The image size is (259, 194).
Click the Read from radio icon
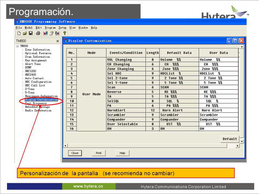(45, 33)
